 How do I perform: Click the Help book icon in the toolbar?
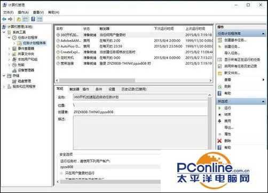[33, 19]
